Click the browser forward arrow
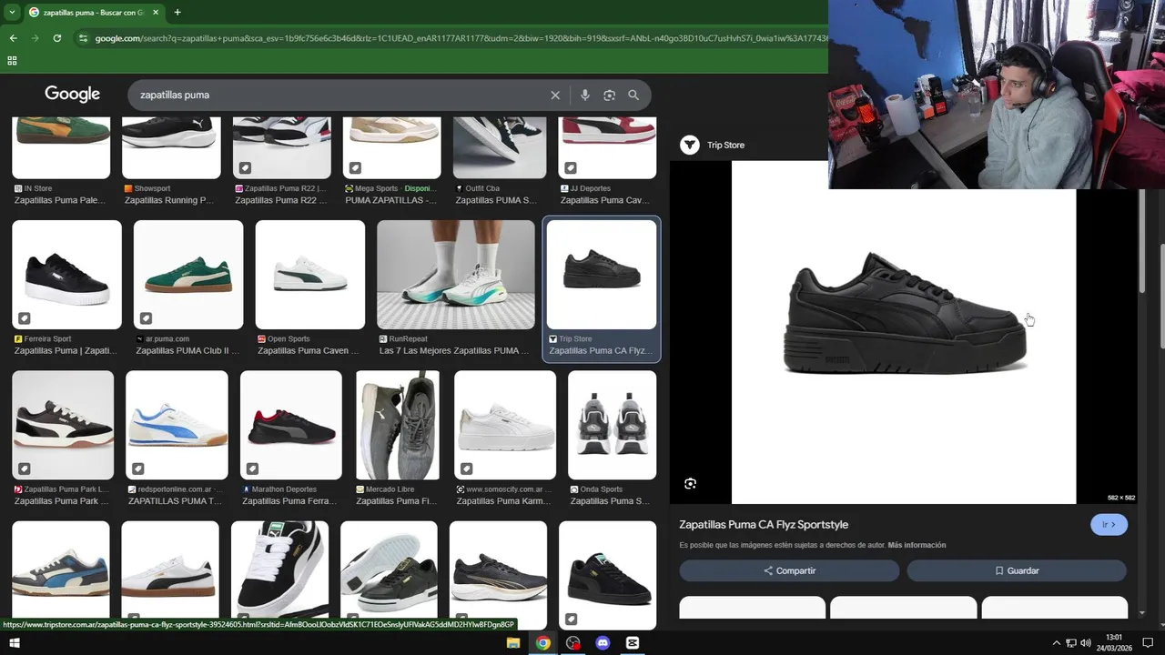1165x655 pixels. coord(35,38)
